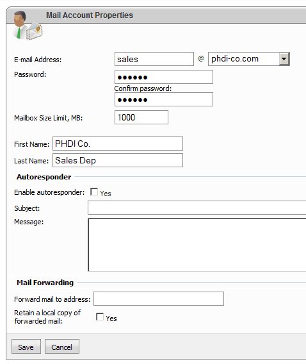This screenshot has width=306, height=364.
Task: Click the Forward mail to address field
Action: [159, 299]
